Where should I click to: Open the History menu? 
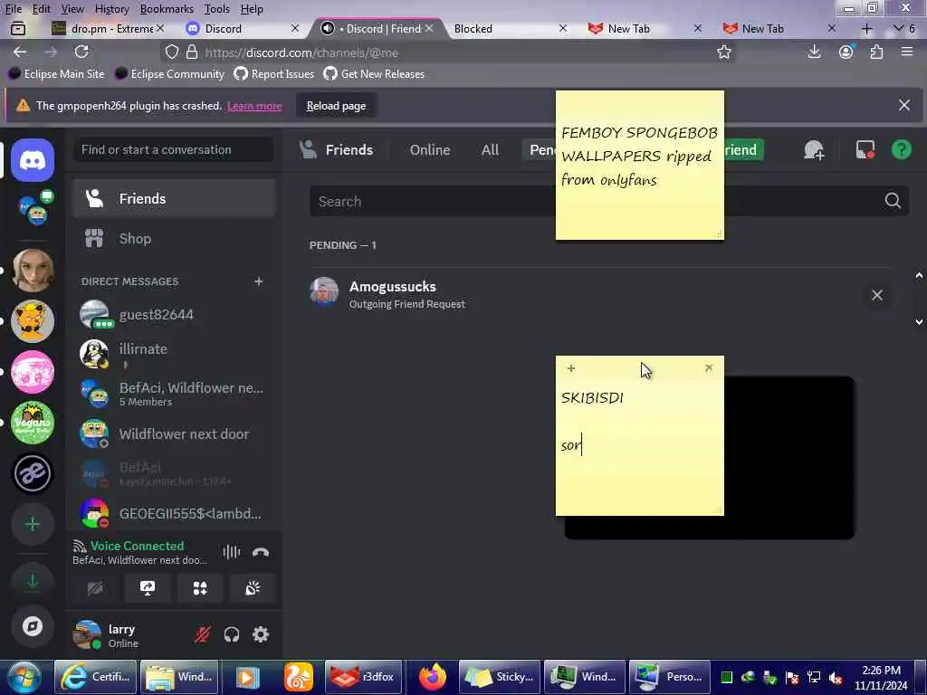coord(111,9)
